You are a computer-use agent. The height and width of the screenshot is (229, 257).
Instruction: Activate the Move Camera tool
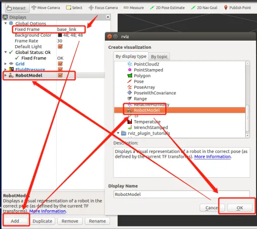(46, 8)
